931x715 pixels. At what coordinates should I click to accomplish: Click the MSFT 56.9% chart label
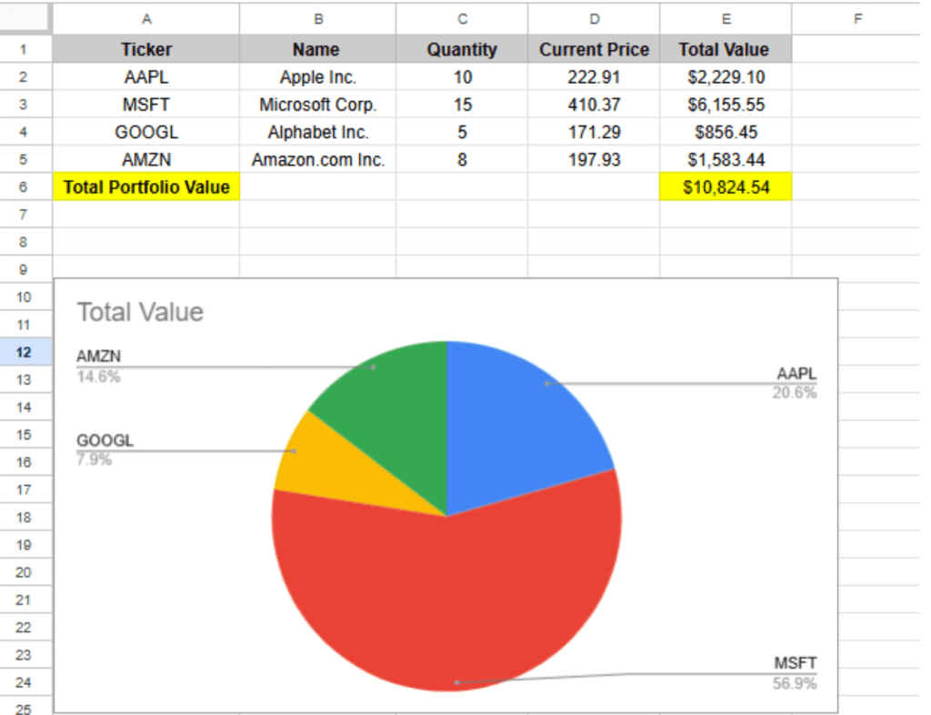794,673
